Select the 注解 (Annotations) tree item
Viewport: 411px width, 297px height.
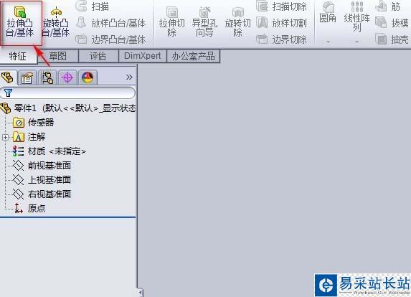29,137
